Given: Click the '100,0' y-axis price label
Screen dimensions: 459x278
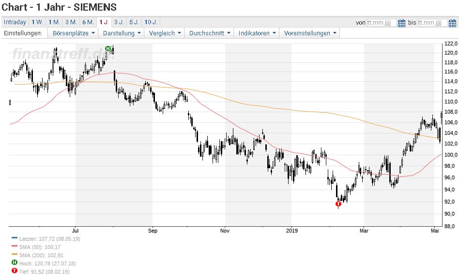Looking at the screenshot, I should 451,155.
